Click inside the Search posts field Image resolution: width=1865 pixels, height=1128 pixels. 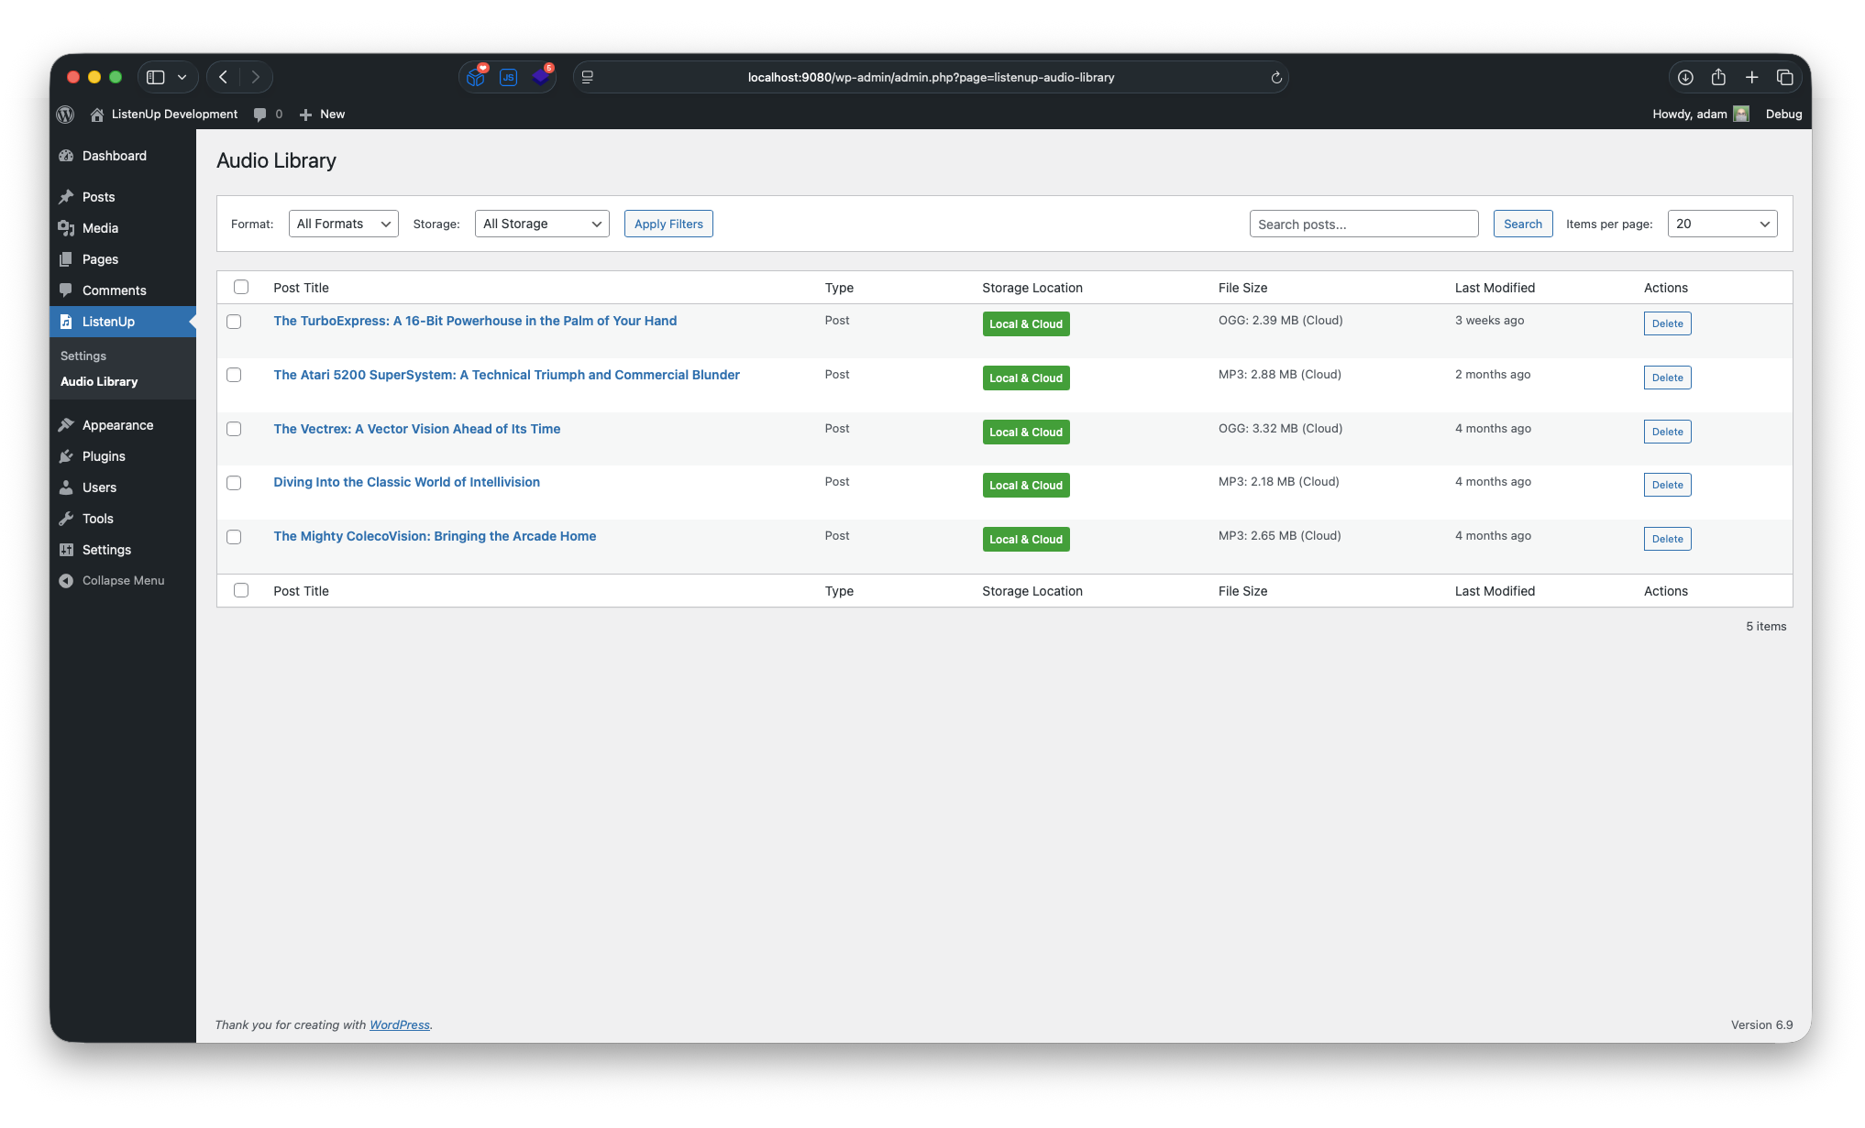(1363, 224)
